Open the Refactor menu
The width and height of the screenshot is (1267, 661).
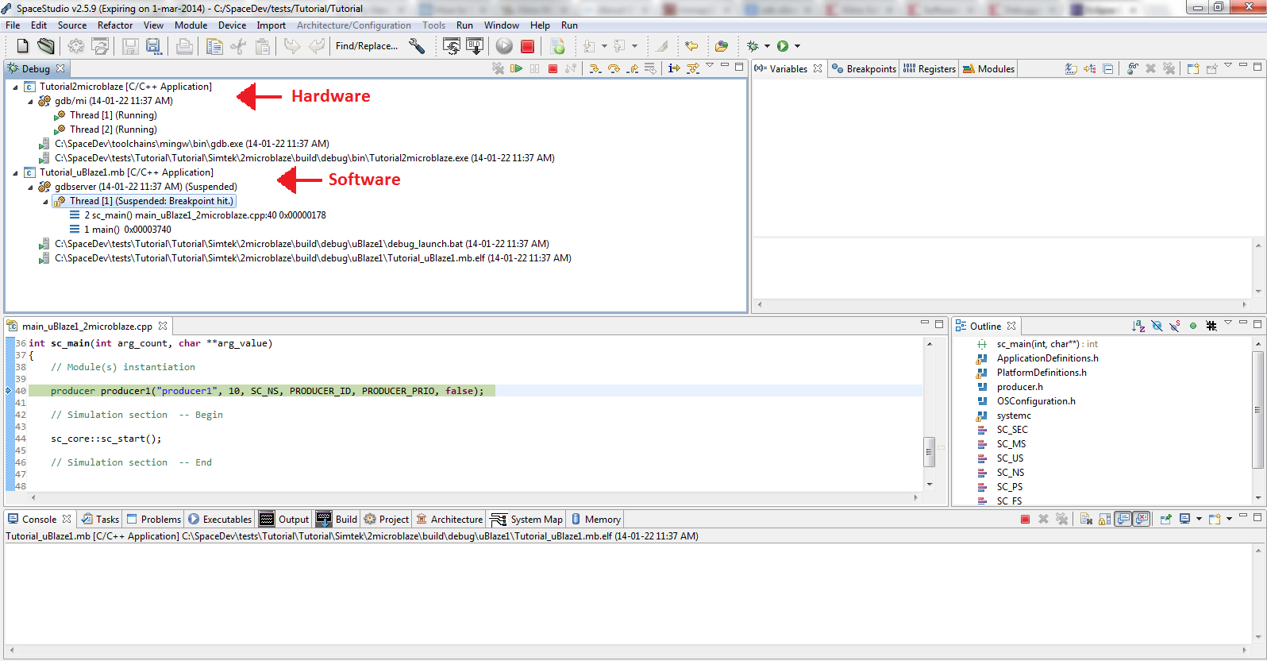point(115,25)
